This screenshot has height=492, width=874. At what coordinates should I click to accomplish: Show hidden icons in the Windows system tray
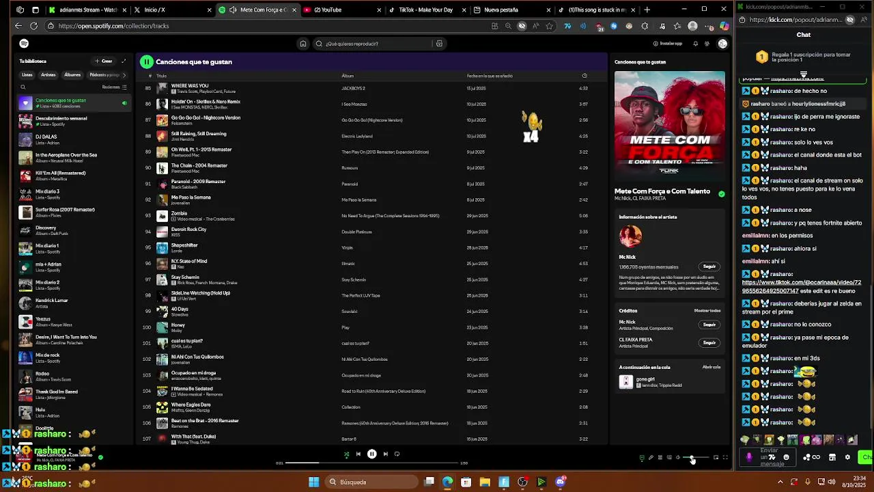pos(780,482)
